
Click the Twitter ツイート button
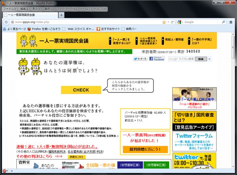point(140,59)
